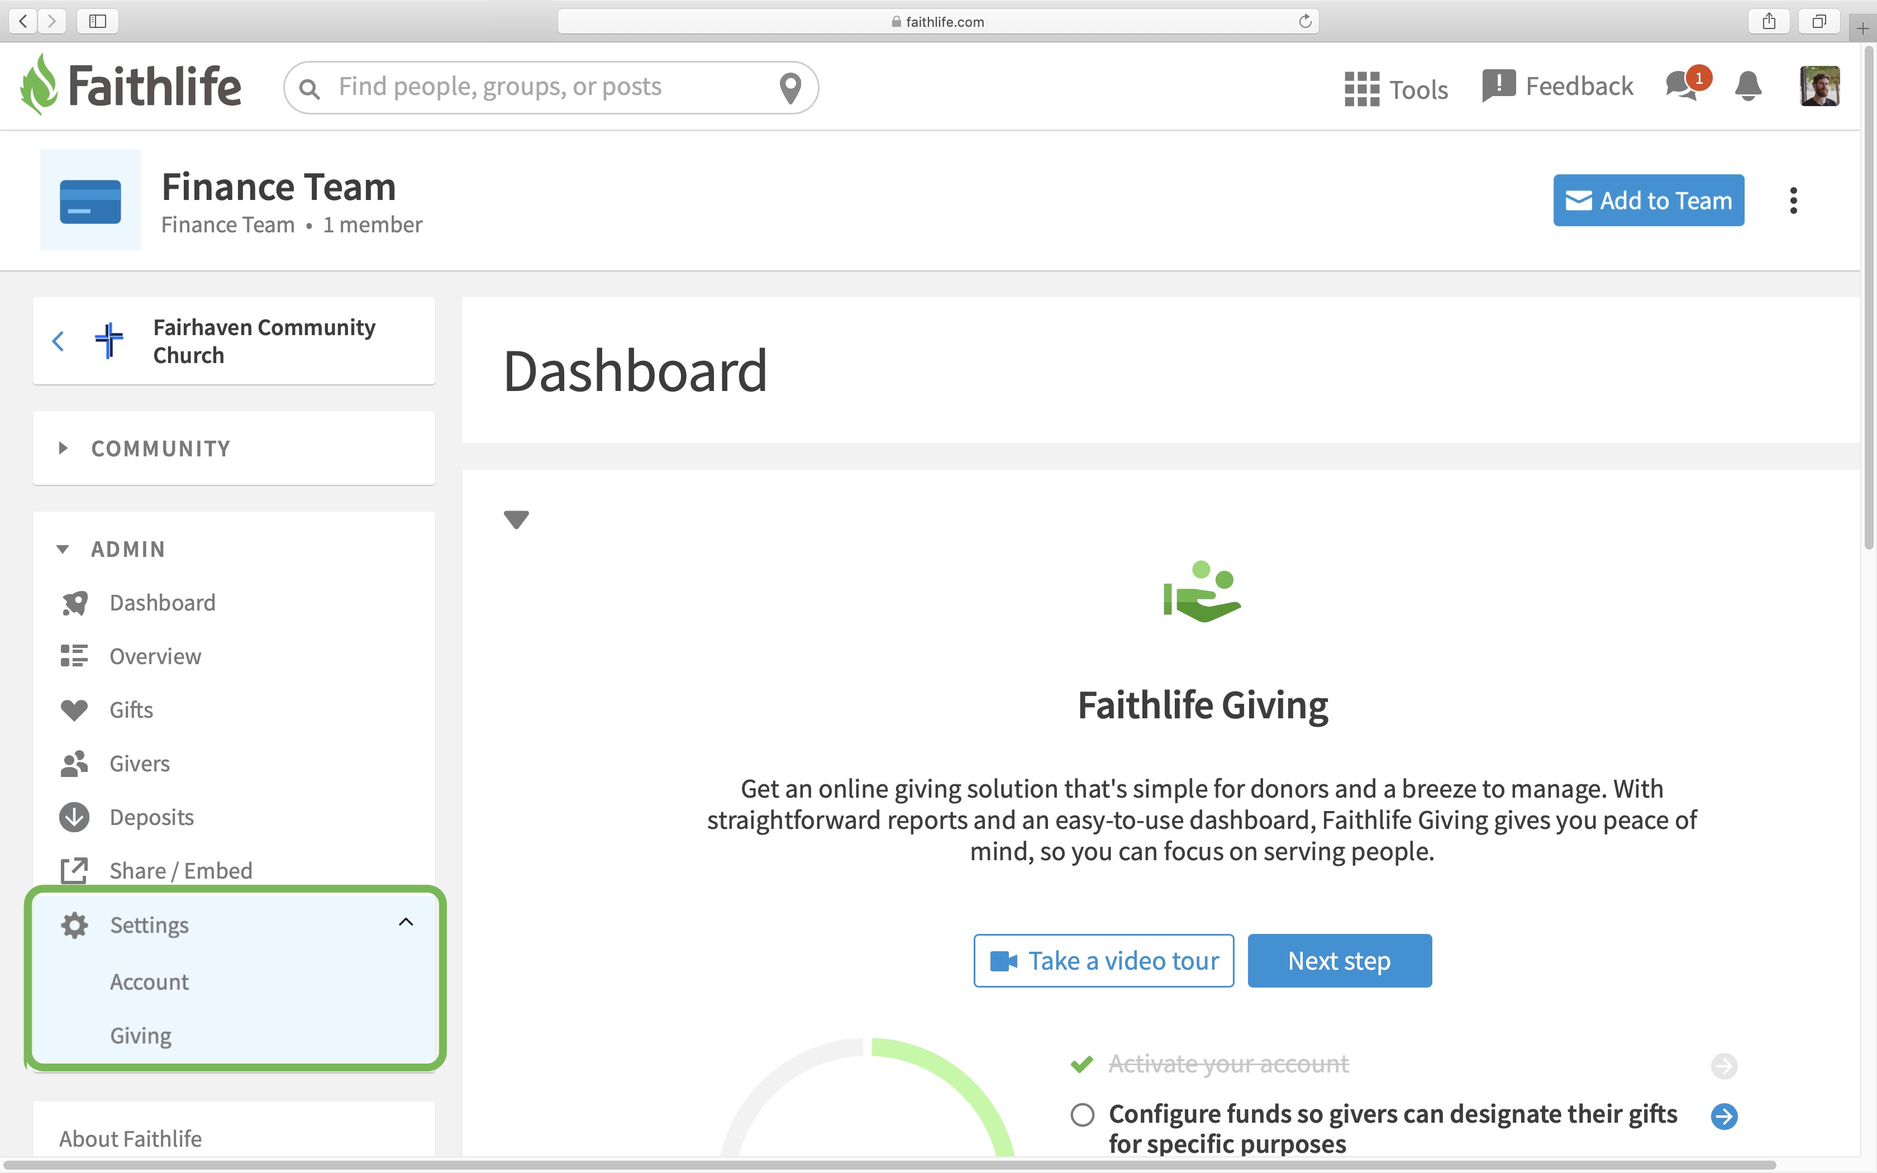Focus the Find people, groups search field
Viewport: 1877px width, 1173px height.
coord(551,88)
